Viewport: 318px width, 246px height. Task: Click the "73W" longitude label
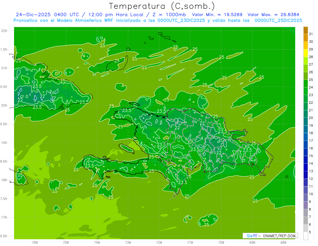tap(128, 242)
